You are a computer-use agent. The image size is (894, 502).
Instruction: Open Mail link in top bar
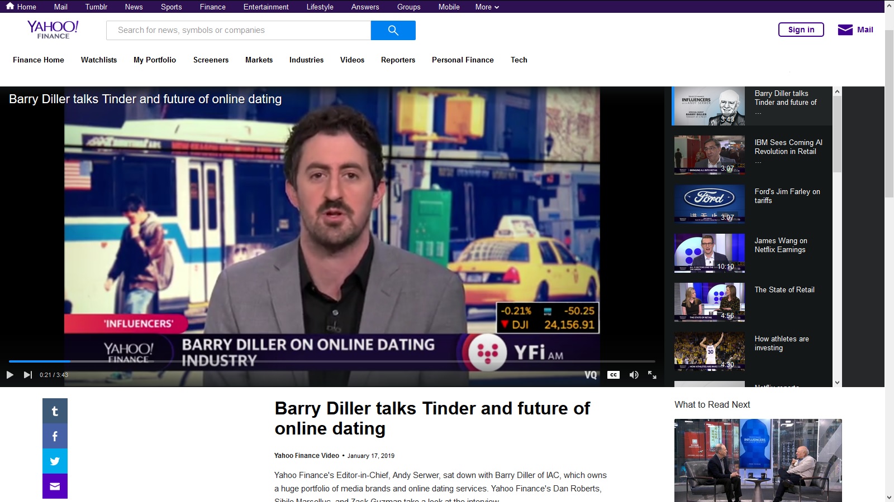(61, 7)
